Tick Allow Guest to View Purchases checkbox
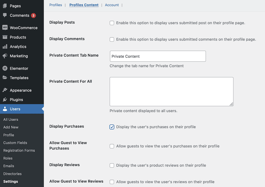 [112, 146]
